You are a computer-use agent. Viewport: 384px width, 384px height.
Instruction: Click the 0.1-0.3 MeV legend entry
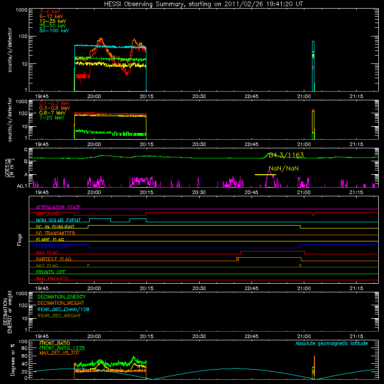coord(55,104)
